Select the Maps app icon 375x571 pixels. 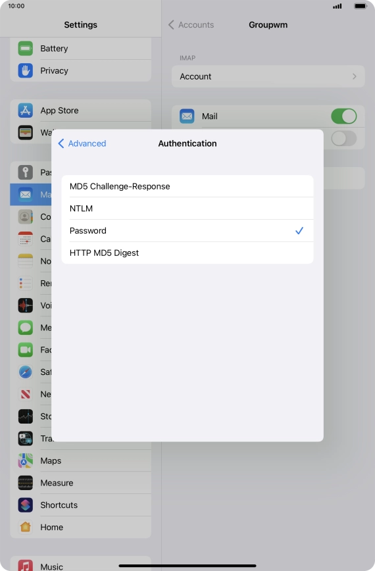26,460
